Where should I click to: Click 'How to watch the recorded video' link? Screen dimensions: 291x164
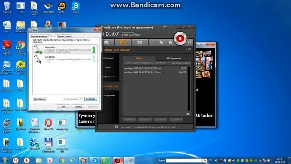148,127
